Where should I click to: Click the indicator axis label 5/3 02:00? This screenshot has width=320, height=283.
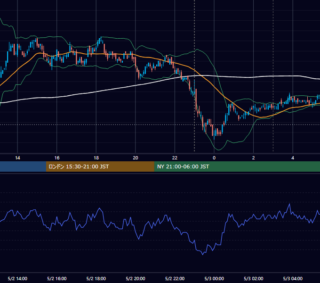(x=254, y=278)
